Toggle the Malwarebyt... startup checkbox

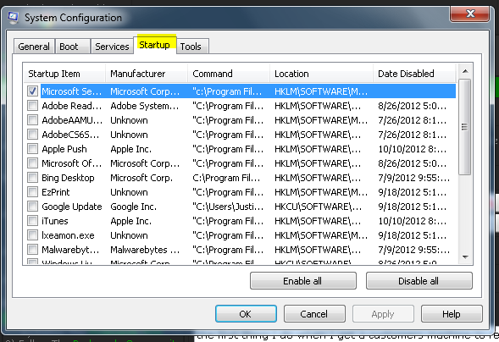point(32,250)
